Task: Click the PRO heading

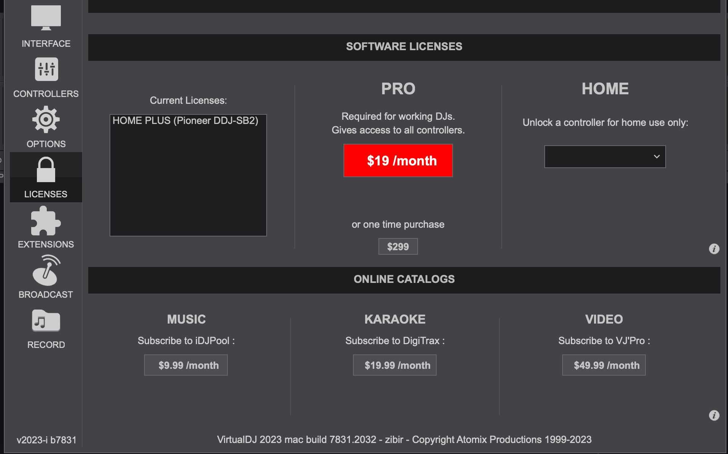Action: 398,89
